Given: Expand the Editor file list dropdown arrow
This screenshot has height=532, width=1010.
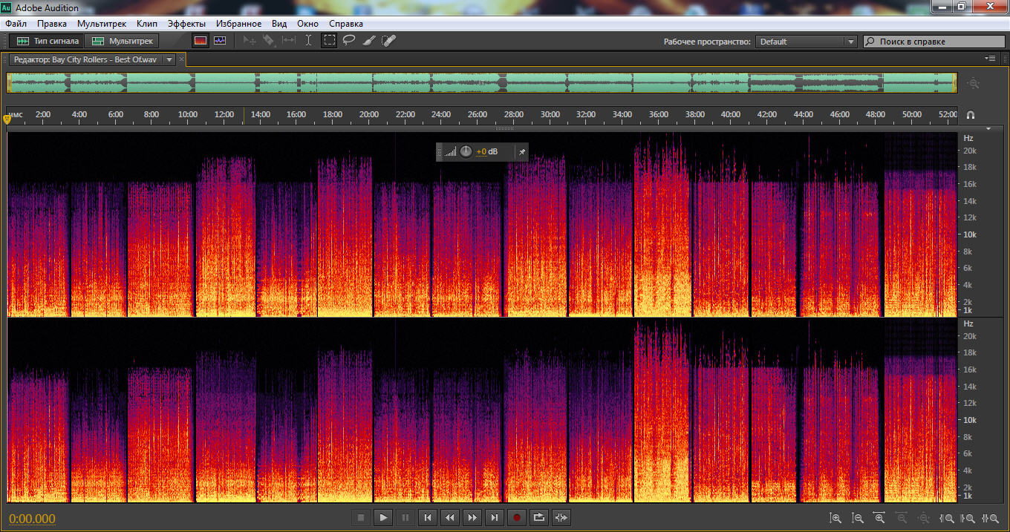Looking at the screenshot, I should pos(169,59).
